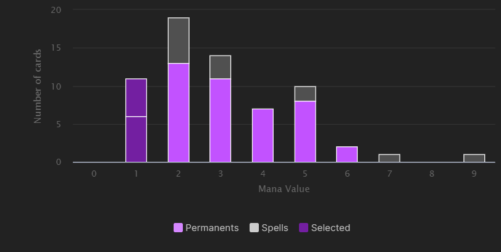Select the gray Spells segment at mana value 3
The image size is (501, 252).
tap(221, 67)
